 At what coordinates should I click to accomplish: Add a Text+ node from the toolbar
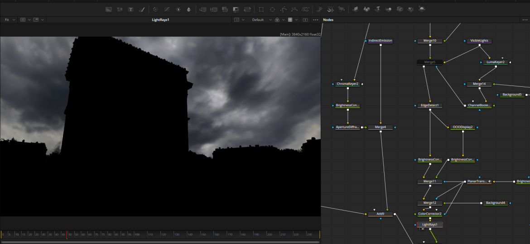(x=131, y=9)
